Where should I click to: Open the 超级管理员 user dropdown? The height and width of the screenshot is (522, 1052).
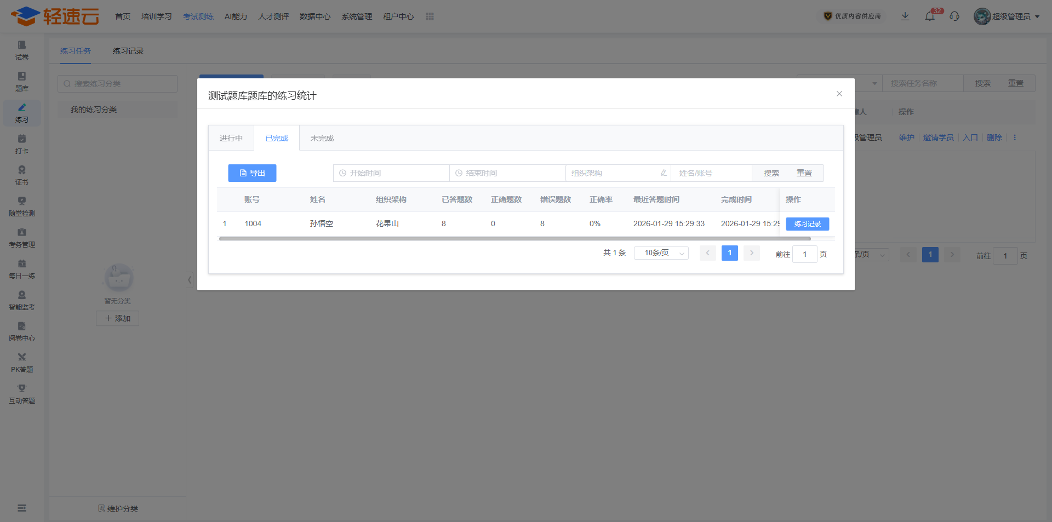(1007, 16)
